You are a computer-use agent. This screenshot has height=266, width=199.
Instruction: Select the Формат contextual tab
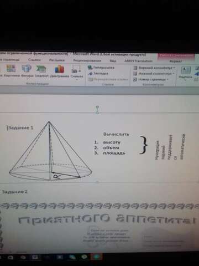[176, 61]
